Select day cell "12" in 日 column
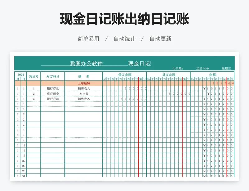The image size is (249, 191). click(x=24, y=145)
